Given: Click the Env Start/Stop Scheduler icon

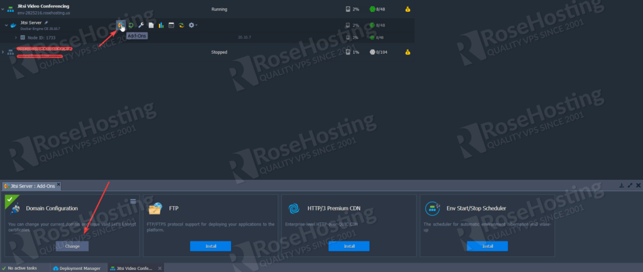Looking at the screenshot, I should 433,208.
